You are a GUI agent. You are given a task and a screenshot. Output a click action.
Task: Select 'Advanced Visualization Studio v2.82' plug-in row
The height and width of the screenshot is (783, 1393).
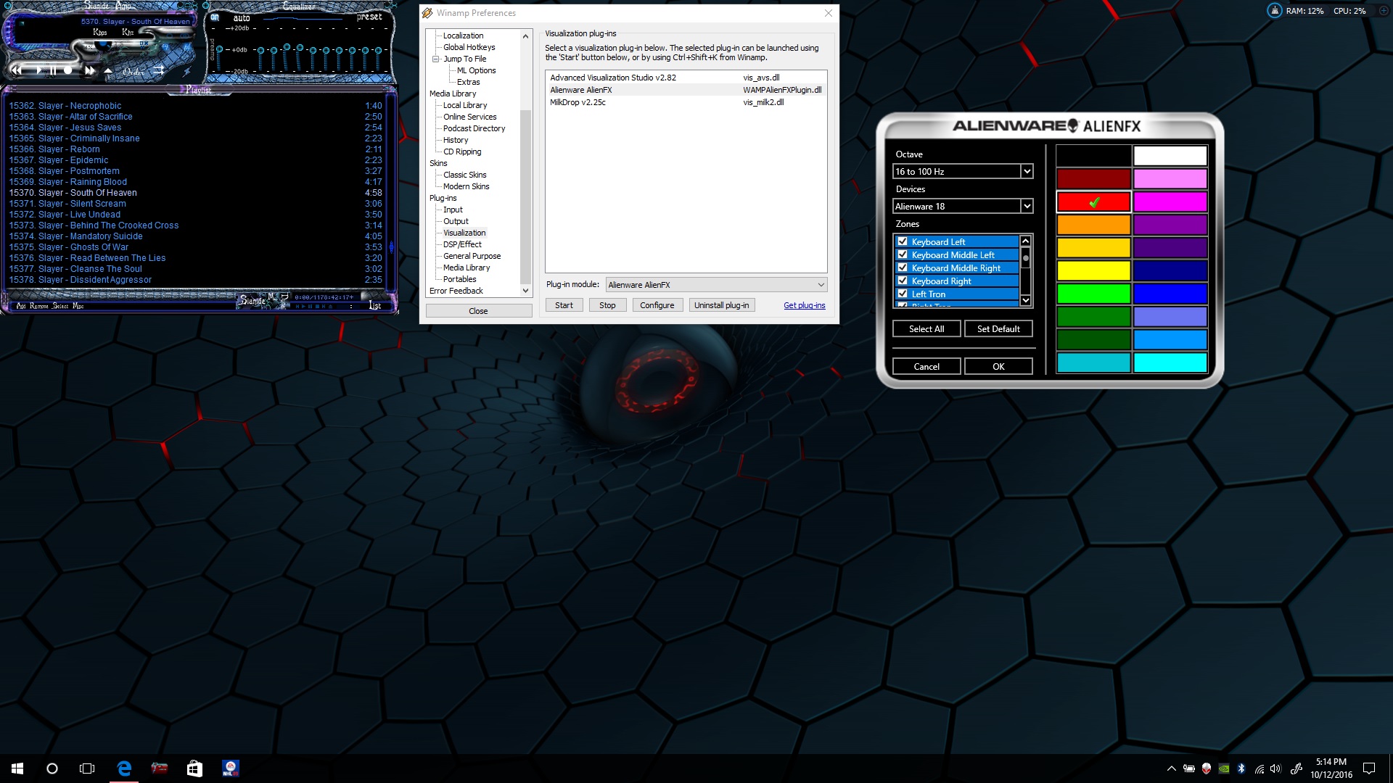686,78
